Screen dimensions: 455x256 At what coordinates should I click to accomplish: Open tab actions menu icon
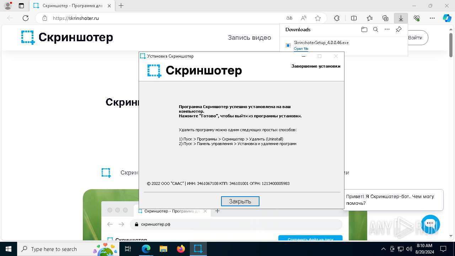pos(21,6)
